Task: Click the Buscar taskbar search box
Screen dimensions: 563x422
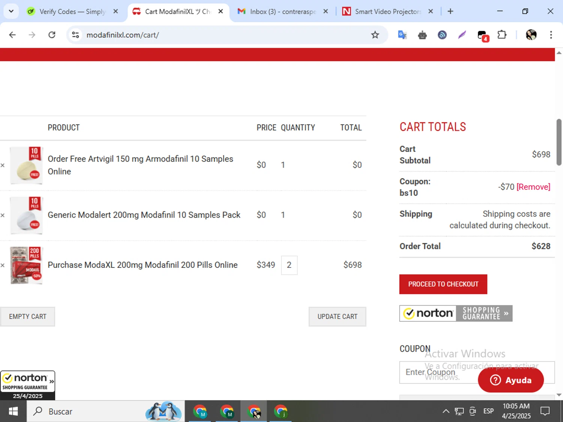Action: [x=106, y=411]
